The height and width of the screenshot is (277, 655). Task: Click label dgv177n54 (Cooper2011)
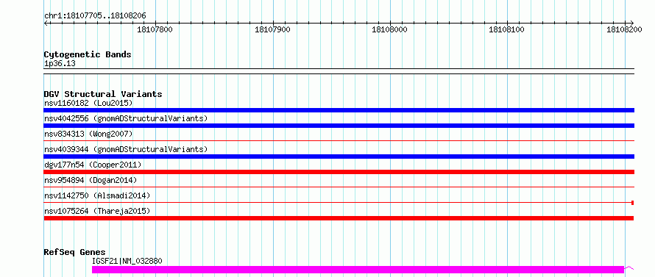[x=93, y=165]
